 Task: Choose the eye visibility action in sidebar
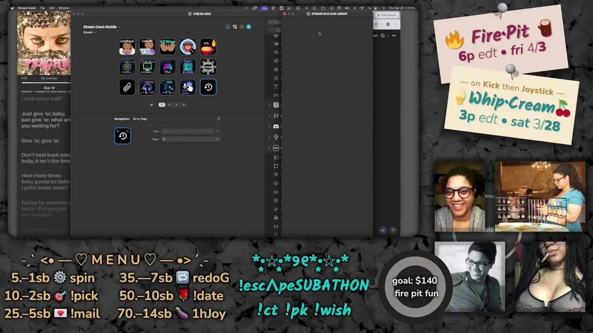click(x=276, y=201)
